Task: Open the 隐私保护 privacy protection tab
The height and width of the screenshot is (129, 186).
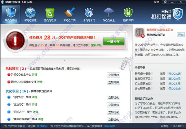Action: pos(128,15)
